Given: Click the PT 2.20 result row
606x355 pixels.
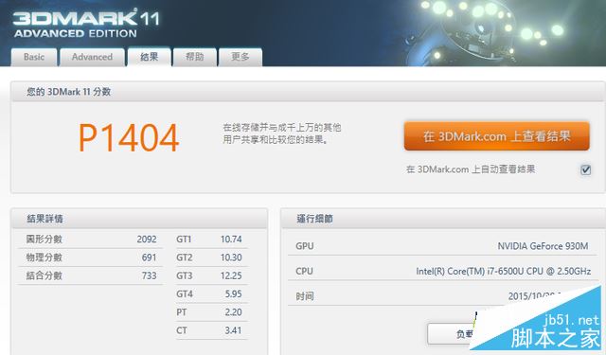Looking at the screenshot, I should click(211, 312).
